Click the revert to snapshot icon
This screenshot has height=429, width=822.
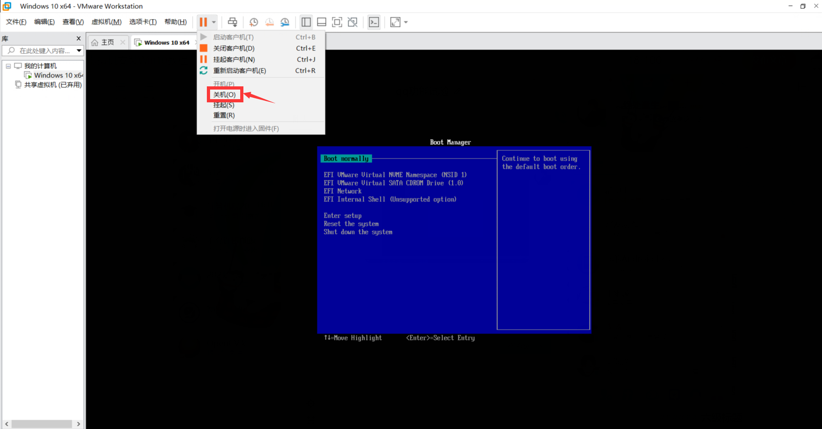(269, 22)
